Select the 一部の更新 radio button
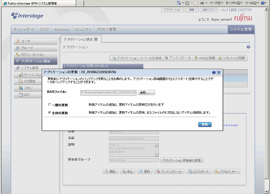This screenshot has width=270, height=194. click(49, 105)
